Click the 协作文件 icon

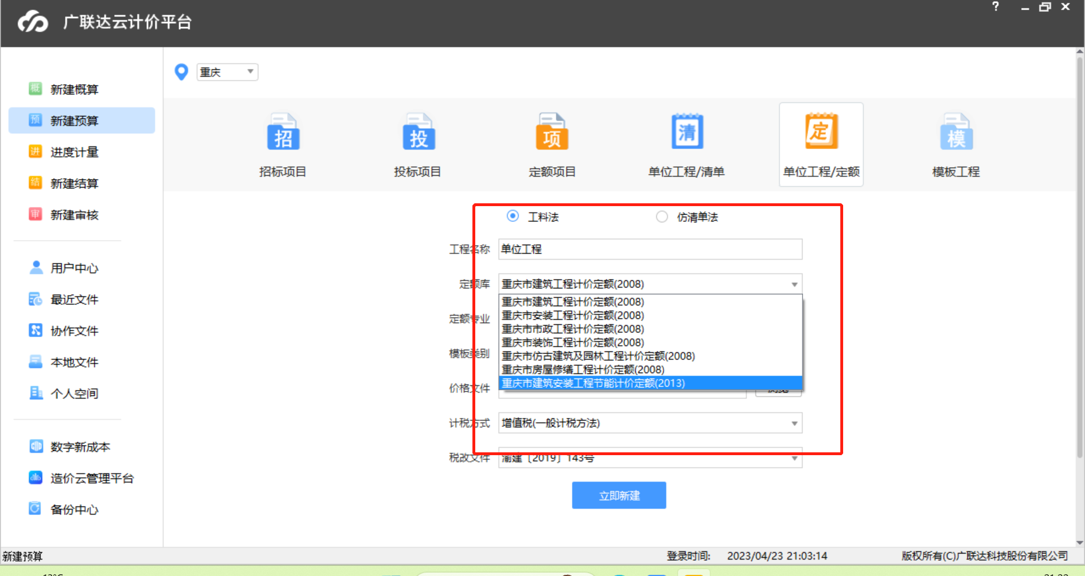click(36, 330)
